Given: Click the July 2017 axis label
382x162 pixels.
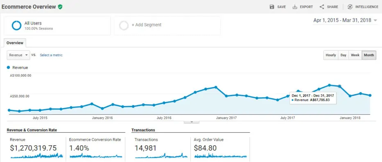Looking at the screenshot, I should point(288,118).
